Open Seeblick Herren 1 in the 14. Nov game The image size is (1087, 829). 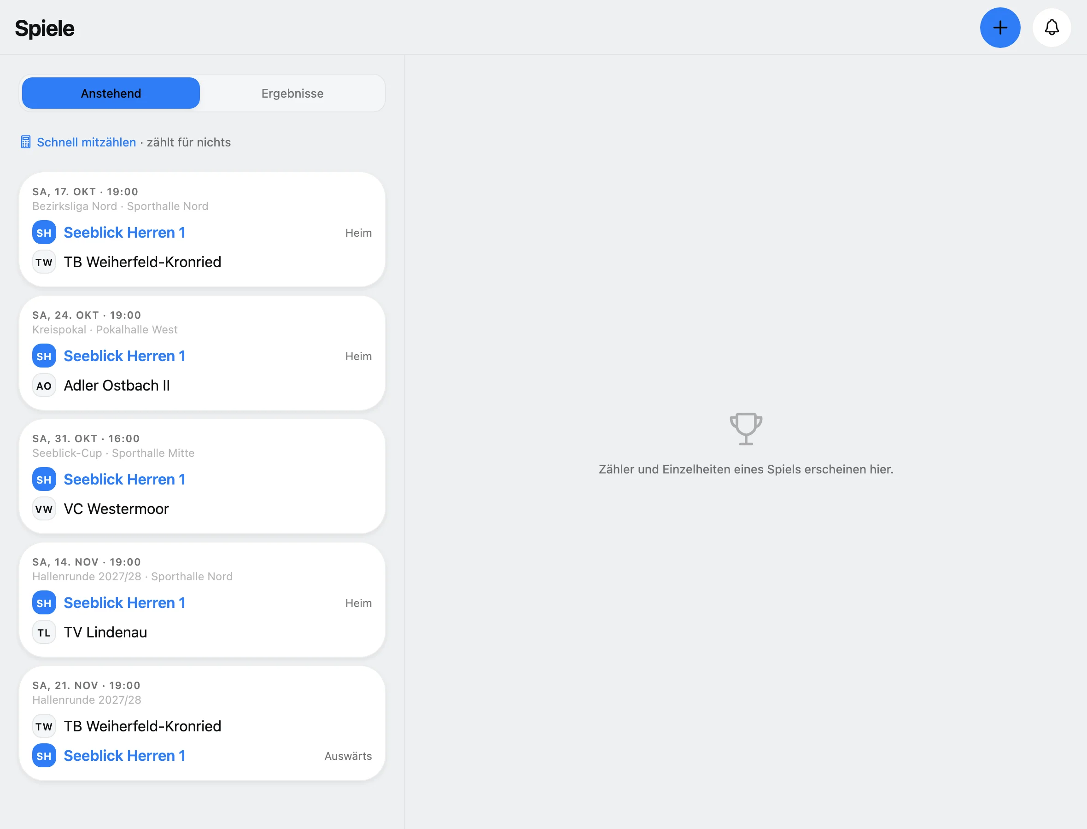click(124, 602)
